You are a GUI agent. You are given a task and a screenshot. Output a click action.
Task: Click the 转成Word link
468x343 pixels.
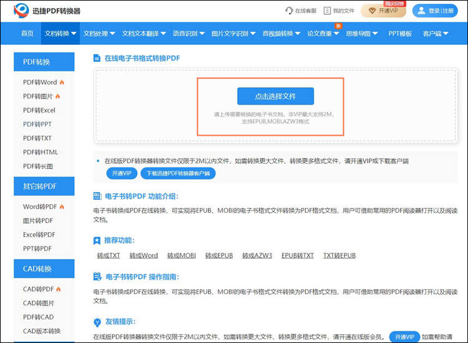click(x=144, y=256)
